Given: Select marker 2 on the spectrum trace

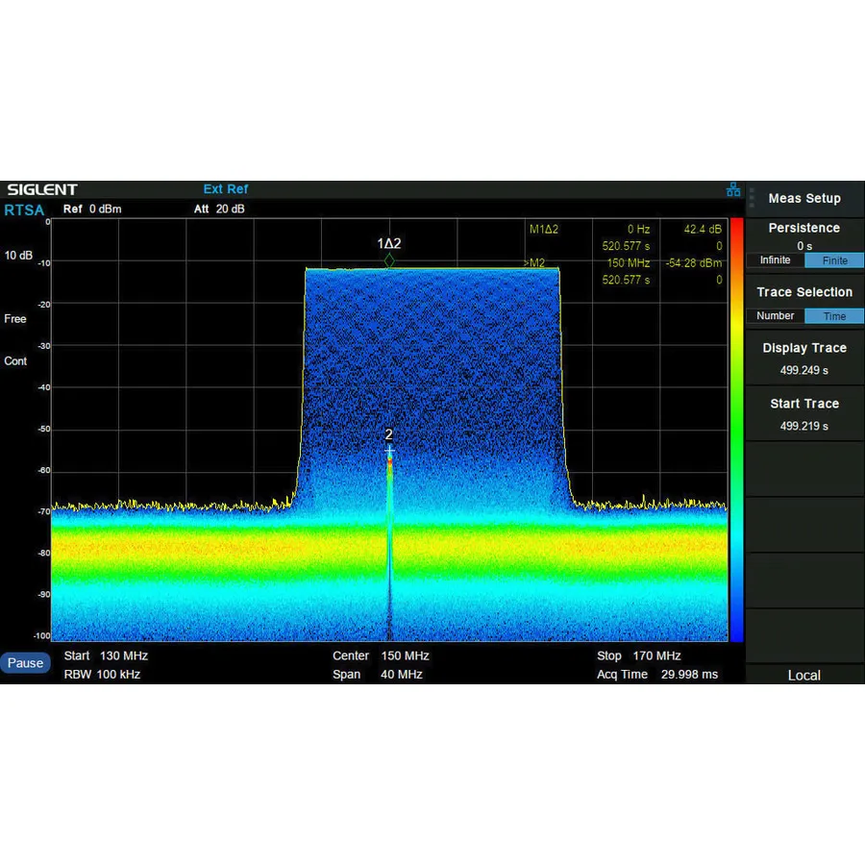Looking at the screenshot, I should (388, 448).
